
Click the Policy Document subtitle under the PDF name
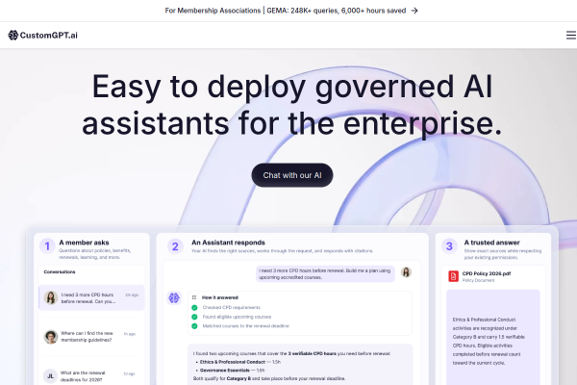478,280
